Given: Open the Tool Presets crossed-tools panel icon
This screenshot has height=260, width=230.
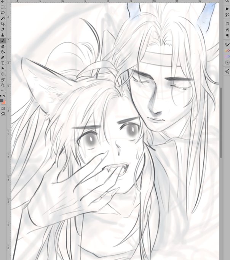Looking at the screenshot, I should pos(227,15).
